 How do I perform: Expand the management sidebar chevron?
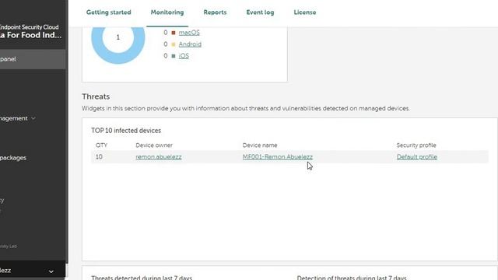pos(33,118)
